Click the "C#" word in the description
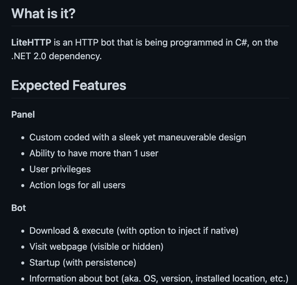 241,43
